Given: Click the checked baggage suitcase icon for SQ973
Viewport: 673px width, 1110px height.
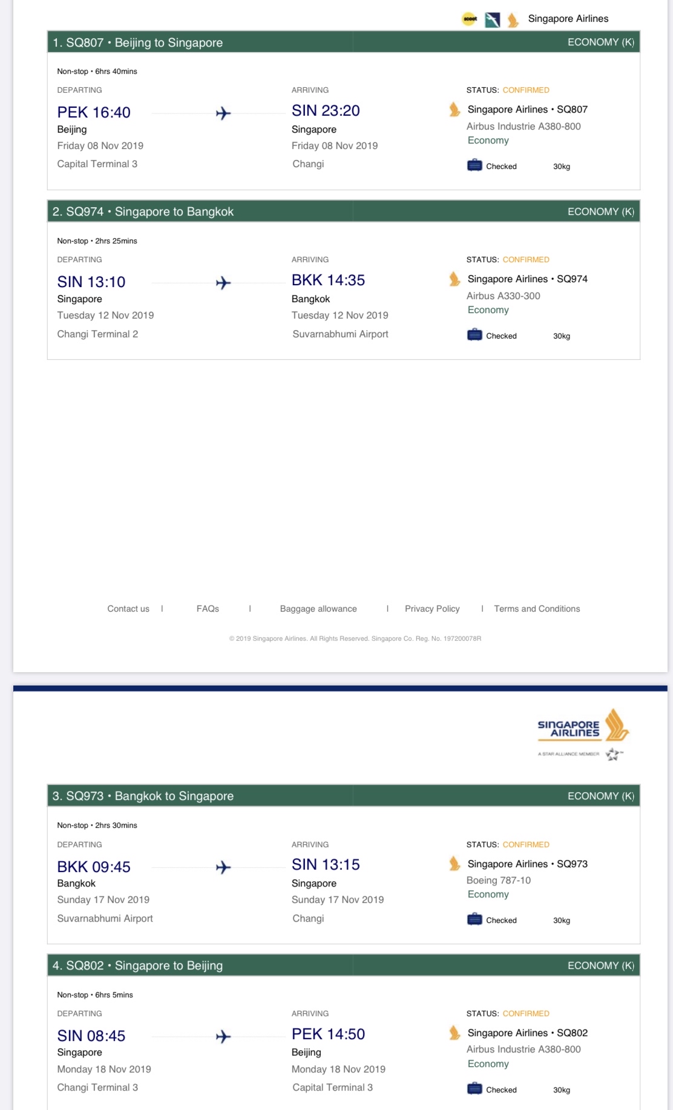Looking at the screenshot, I should 474,919.
